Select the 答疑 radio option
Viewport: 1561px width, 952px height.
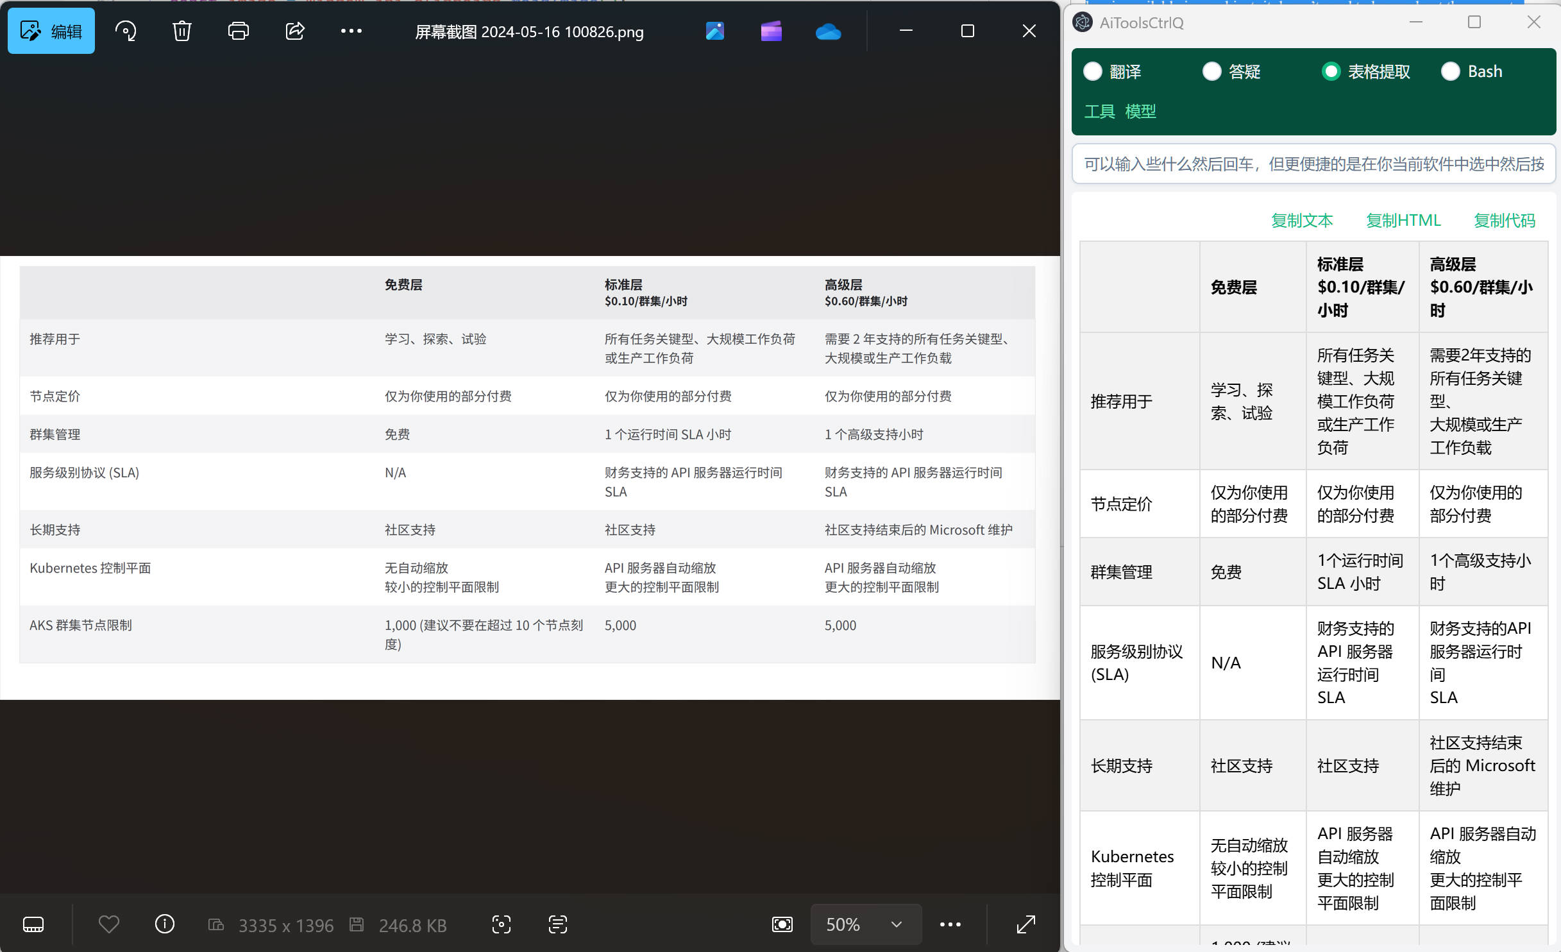pos(1212,71)
